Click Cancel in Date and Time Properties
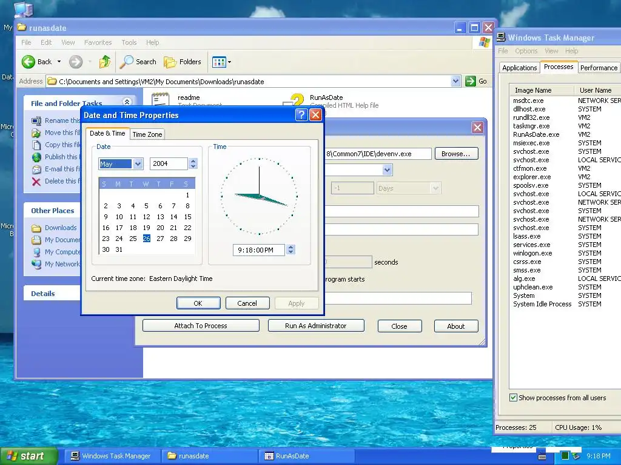Viewport: 621px width, 465px height. pos(247,303)
